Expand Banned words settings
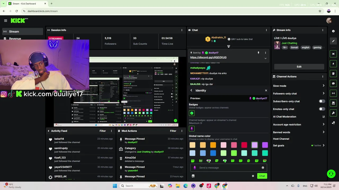The height and width of the screenshot is (190, 339). coord(323,132)
